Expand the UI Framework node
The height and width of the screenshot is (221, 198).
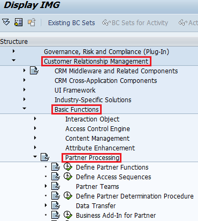tap(24, 89)
